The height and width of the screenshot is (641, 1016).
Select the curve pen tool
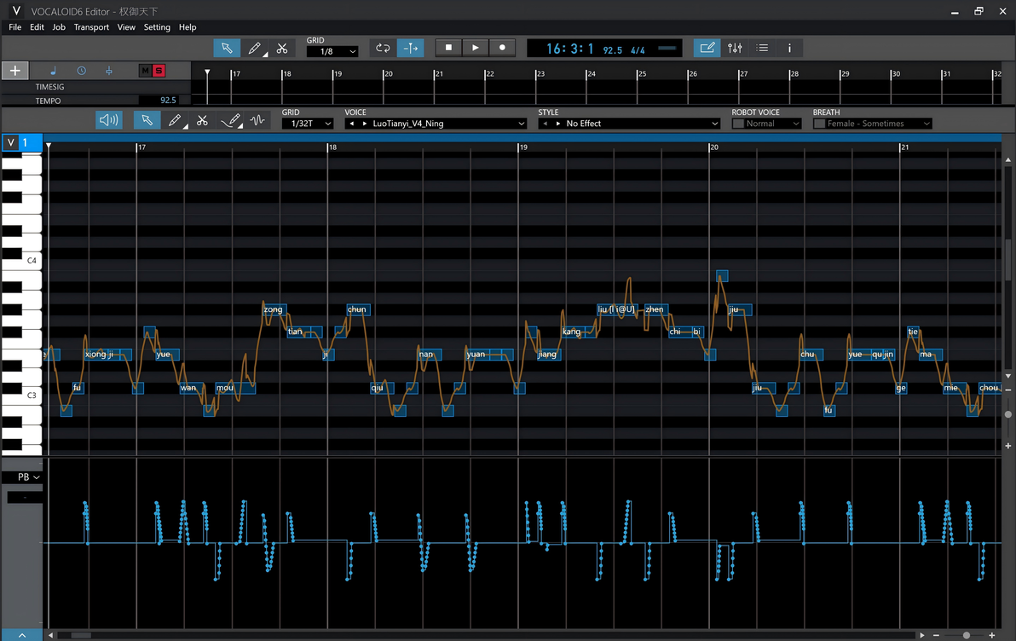(x=231, y=120)
